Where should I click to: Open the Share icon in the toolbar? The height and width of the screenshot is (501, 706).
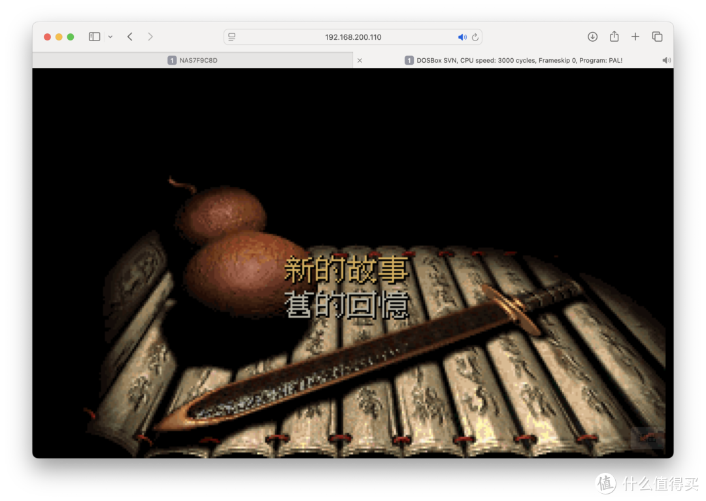click(x=614, y=37)
